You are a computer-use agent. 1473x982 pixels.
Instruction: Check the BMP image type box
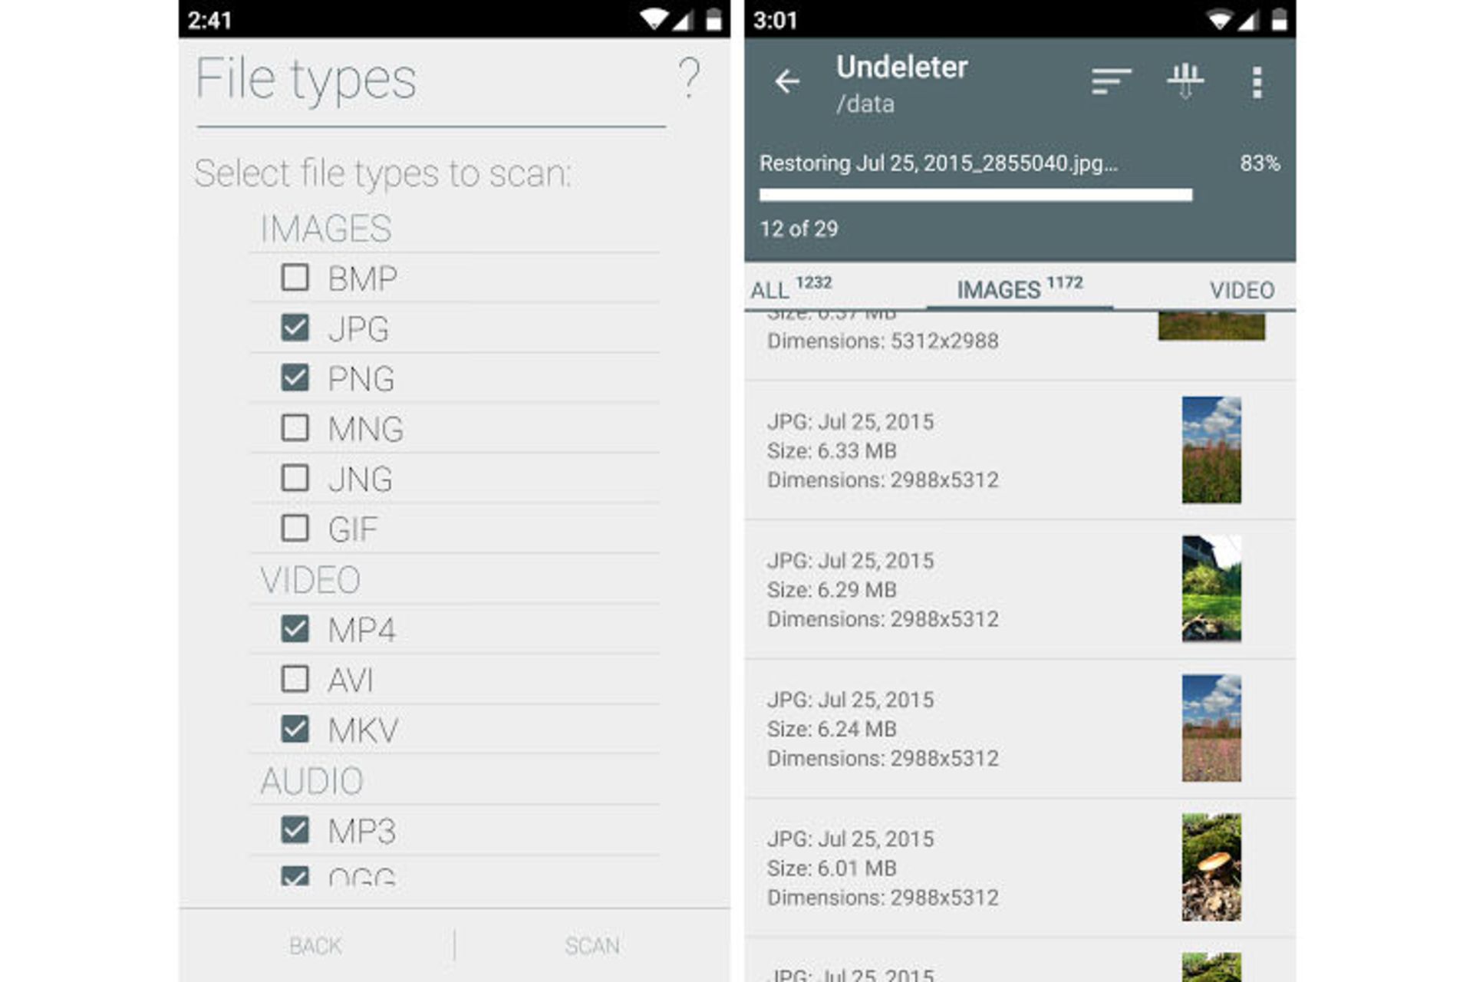pyautogui.click(x=295, y=278)
